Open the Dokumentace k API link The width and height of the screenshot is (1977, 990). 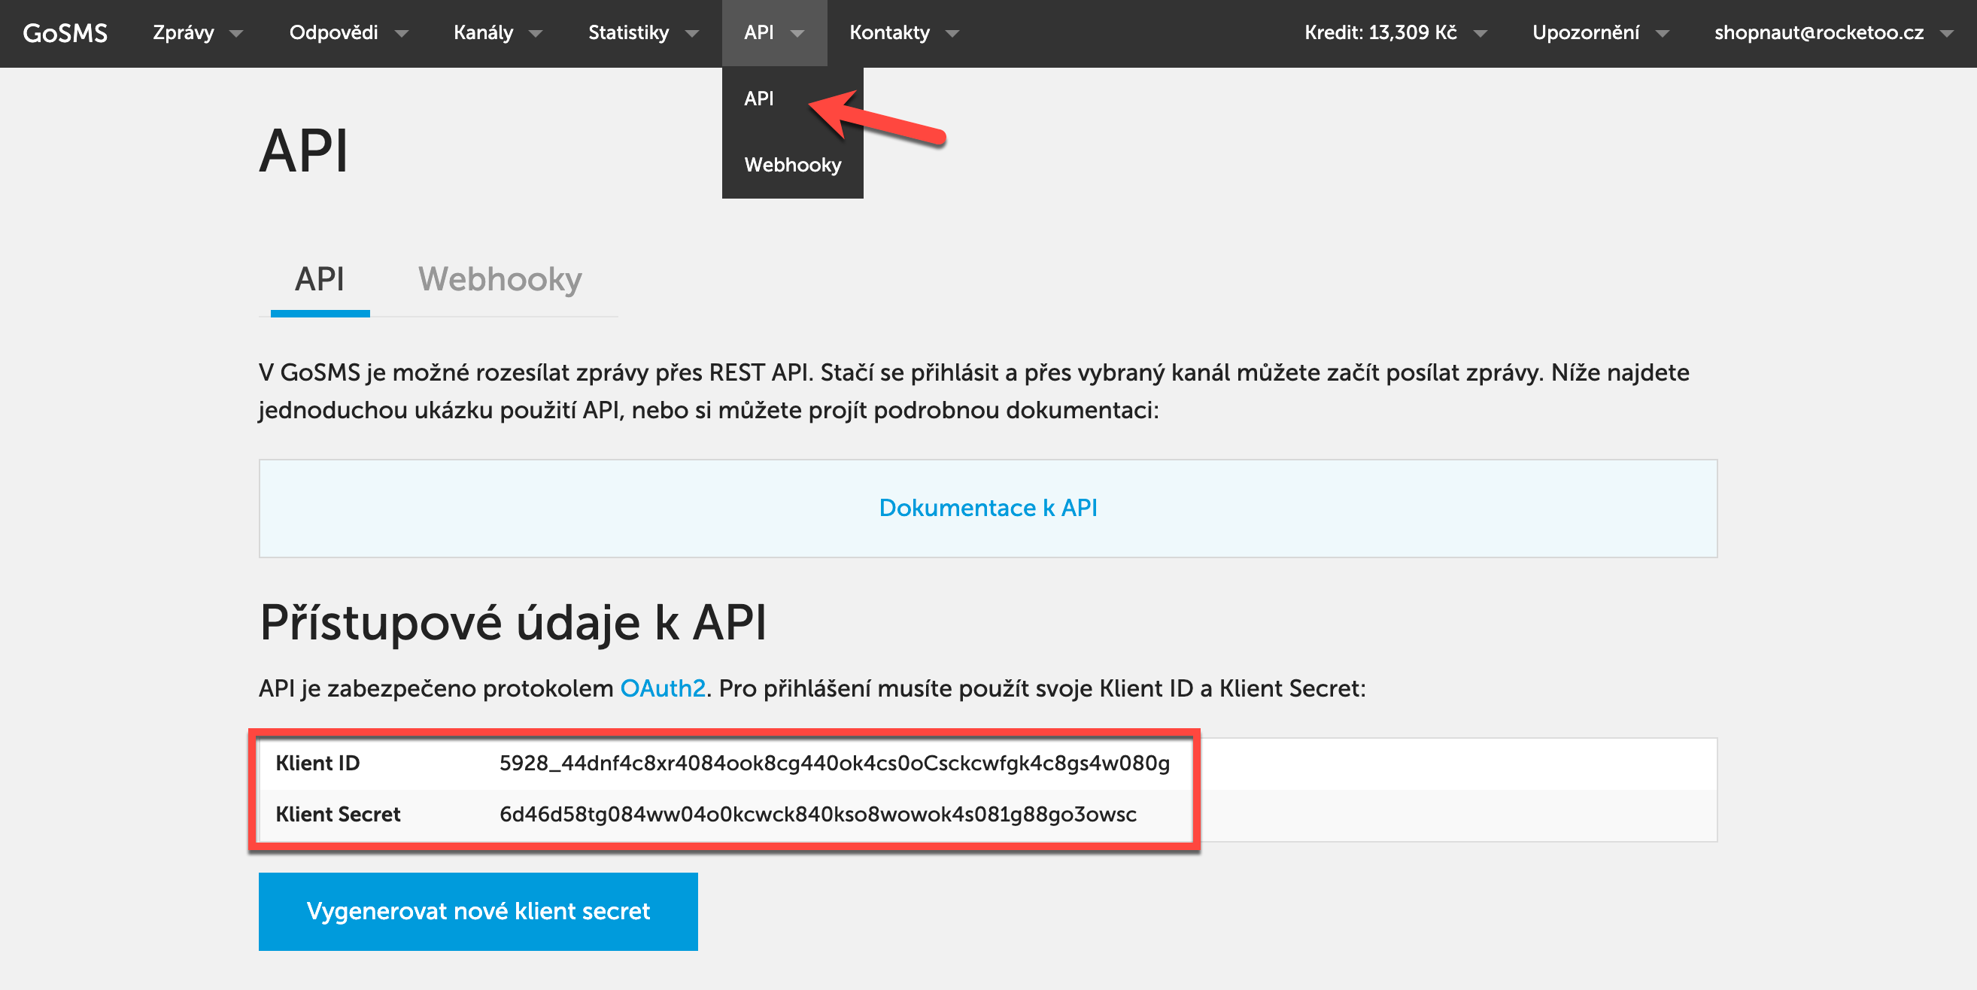[x=988, y=507]
